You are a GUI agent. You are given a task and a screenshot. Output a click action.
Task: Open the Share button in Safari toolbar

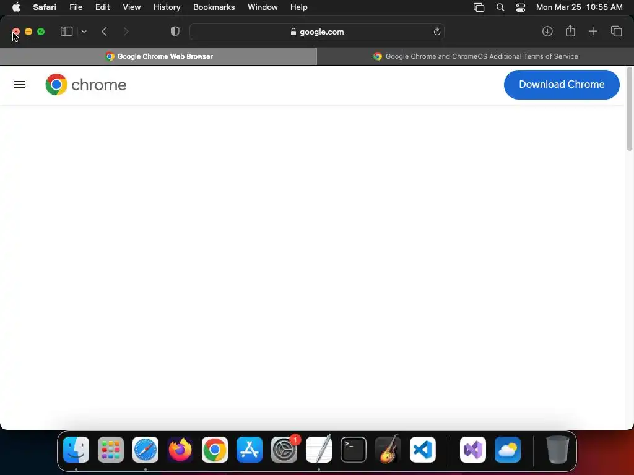[x=570, y=31]
